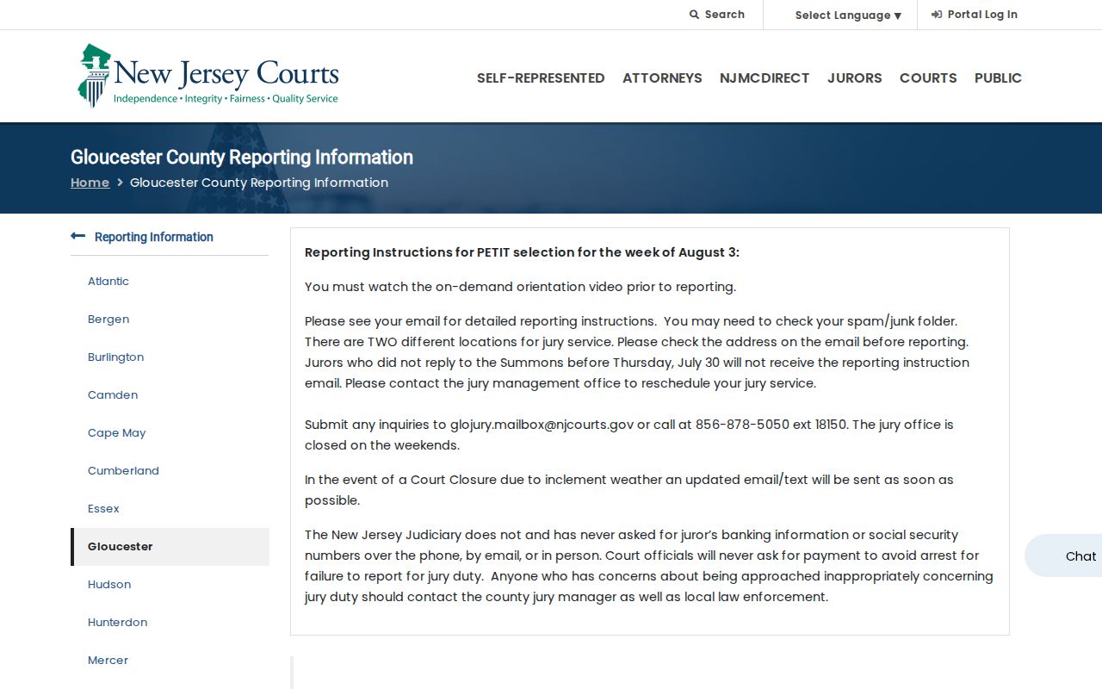Open the Public menu
Screen dimensions: 1102x689
coord(998,78)
